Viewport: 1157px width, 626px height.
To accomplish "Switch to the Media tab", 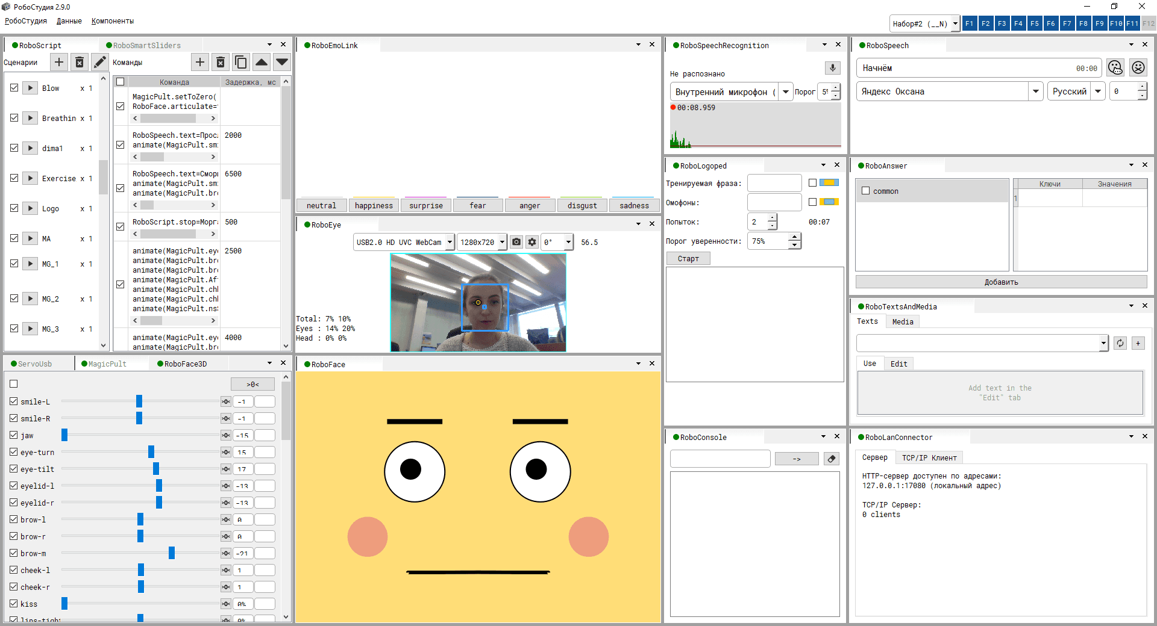I will [x=903, y=321].
